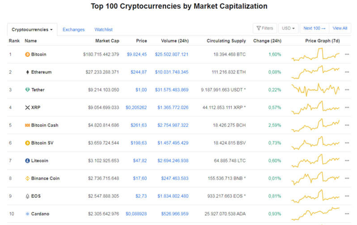Switch to the Exchanges tab
Viewport: 357px width, 225px height.
coord(73,30)
